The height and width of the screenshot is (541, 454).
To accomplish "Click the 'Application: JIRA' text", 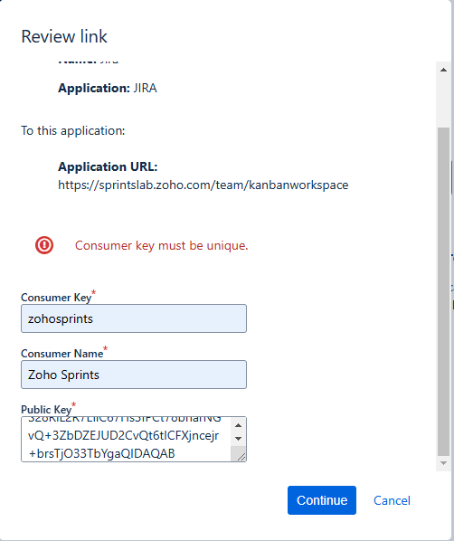I will pos(108,88).
